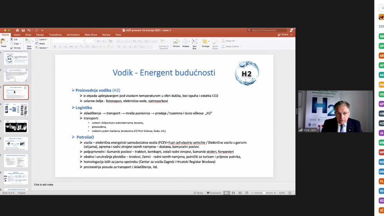The height and width of the screenshot is (216, 384).
Task: Toggle the Notes pane
Action: coord(198,193)
